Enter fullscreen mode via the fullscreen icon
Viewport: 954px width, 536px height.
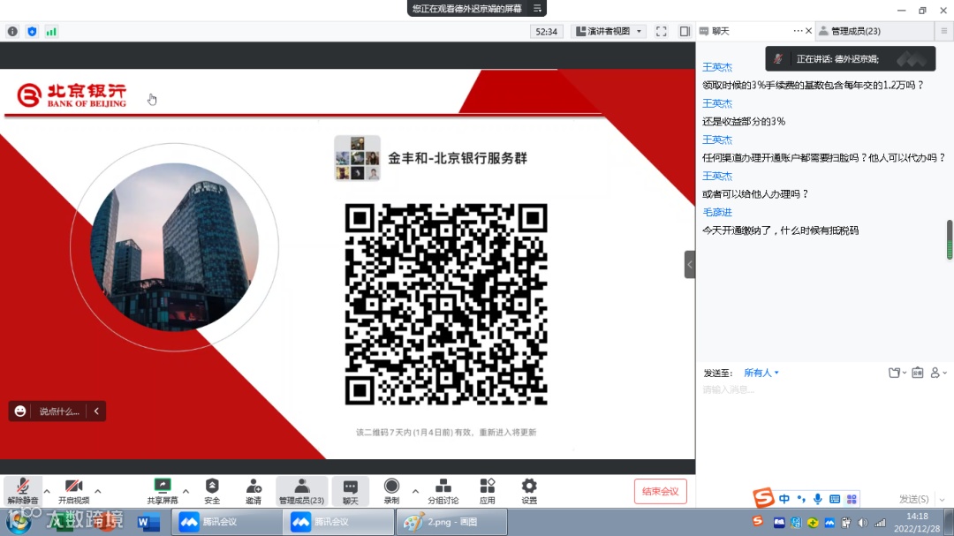(662, 32)
